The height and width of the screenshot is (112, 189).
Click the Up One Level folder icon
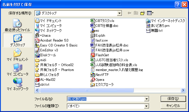[136, 13]
